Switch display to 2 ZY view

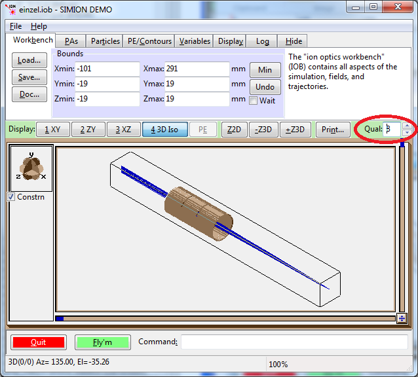point(88,130)
